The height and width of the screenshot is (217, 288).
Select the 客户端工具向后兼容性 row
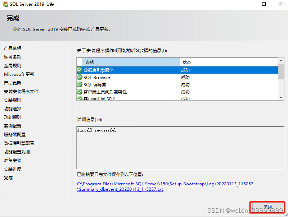[x=177, y=92]
